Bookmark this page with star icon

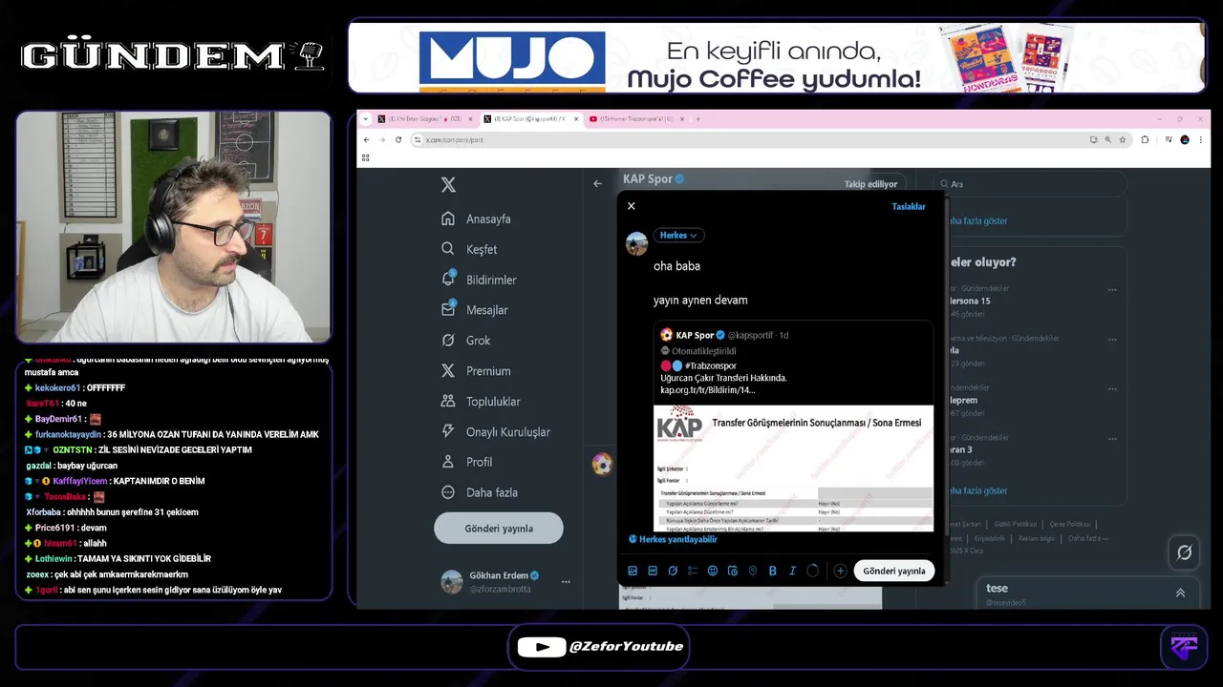click(1121, 139)
